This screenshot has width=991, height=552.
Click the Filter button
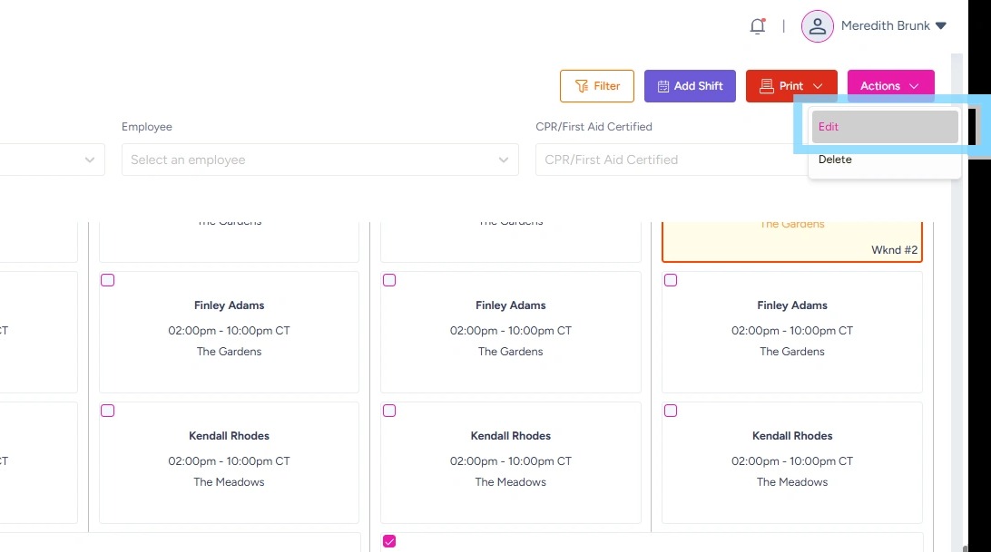tap(596, 86)
